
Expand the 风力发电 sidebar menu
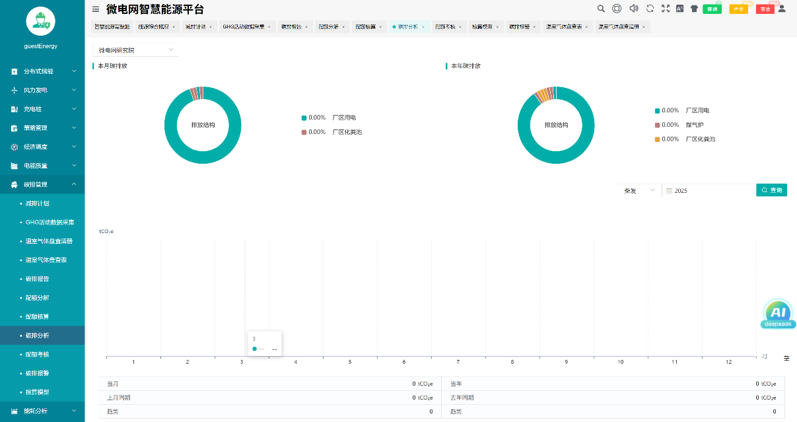click(42, 90)
